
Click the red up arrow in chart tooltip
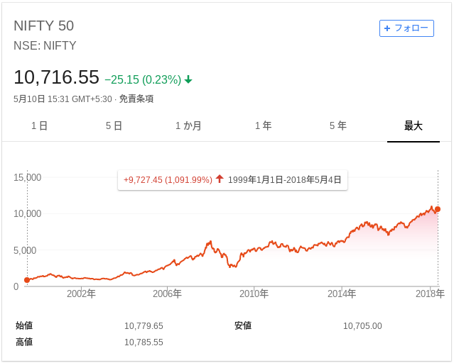click(220, 179)
